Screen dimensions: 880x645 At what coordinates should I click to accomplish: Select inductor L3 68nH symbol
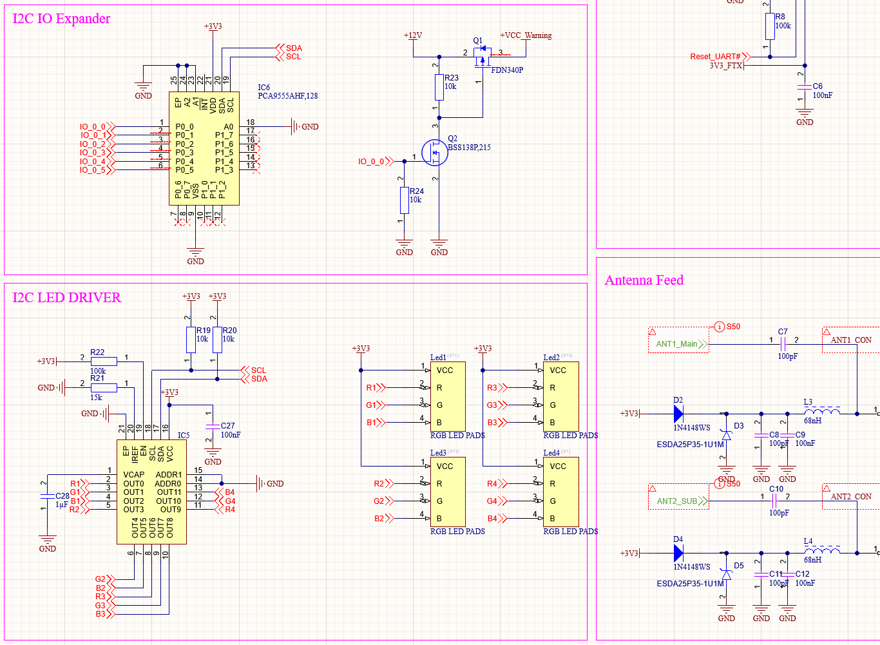pyautogui.click(x=822, y=410)
